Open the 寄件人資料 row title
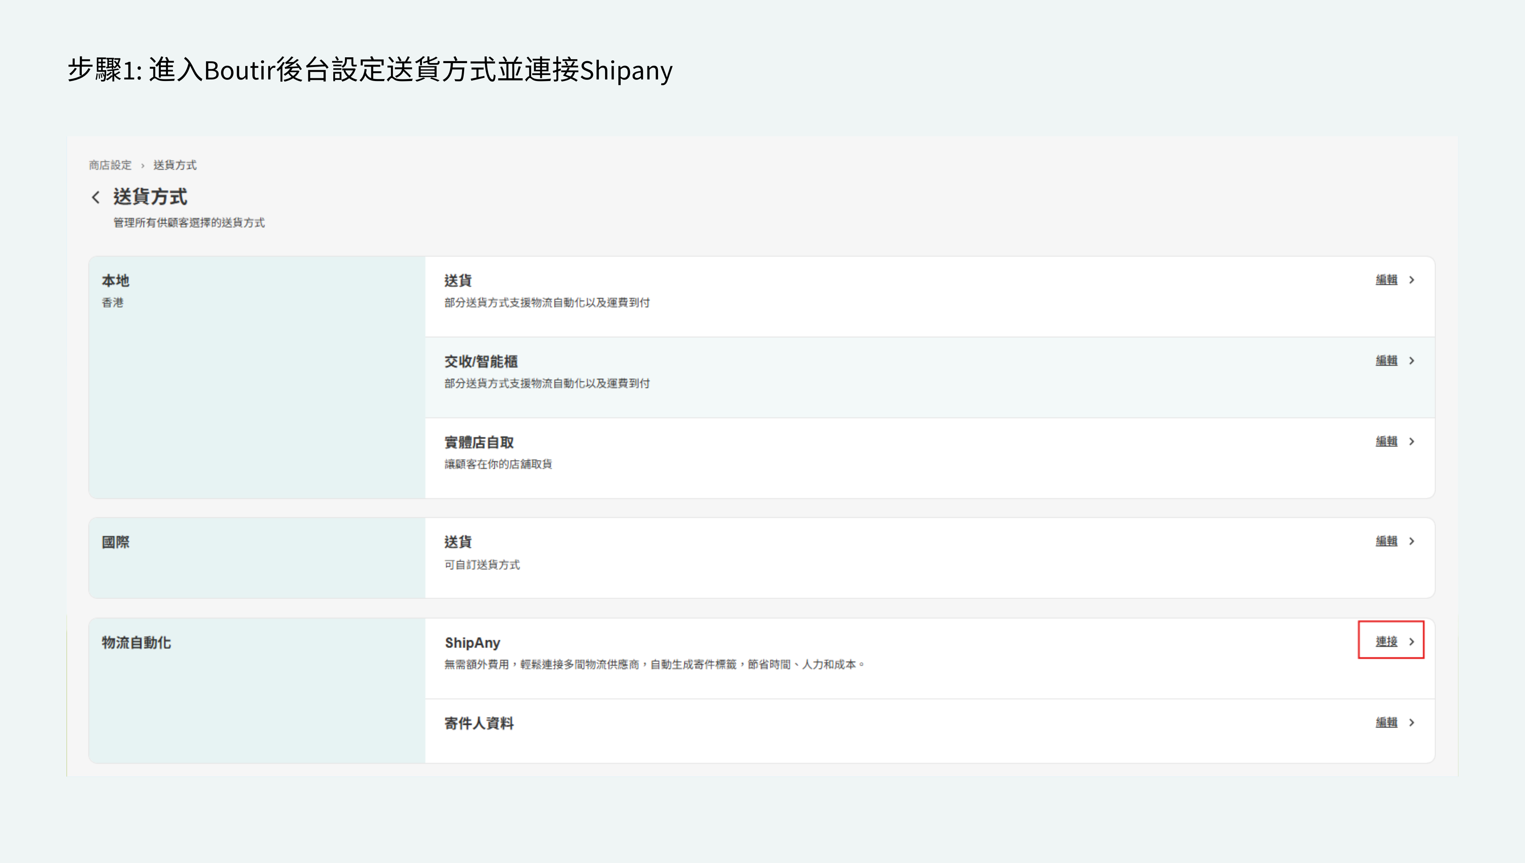 (479, 723)
